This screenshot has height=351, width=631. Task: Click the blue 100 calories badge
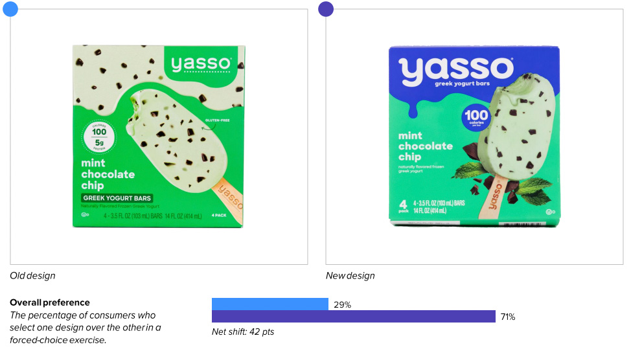pos(476,118)
